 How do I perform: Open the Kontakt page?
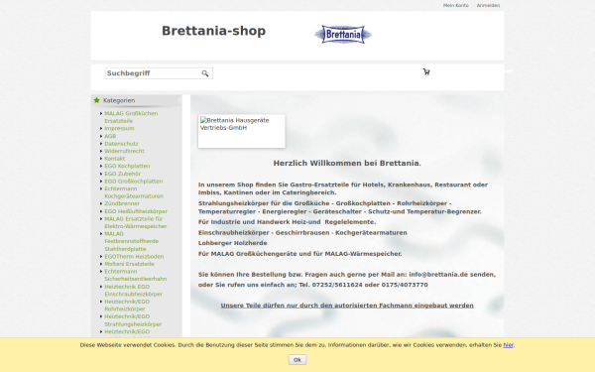tap(115, 159)
